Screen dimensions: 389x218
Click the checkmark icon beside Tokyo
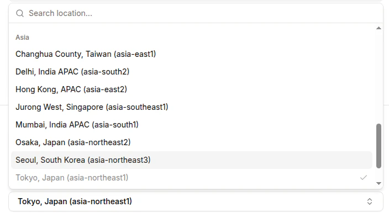(364, 178)
